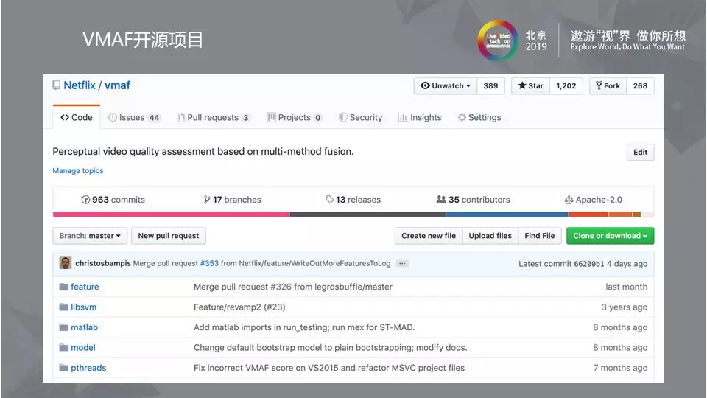
Task: Click the matlab row folder icon
Action: pos(63,327)
